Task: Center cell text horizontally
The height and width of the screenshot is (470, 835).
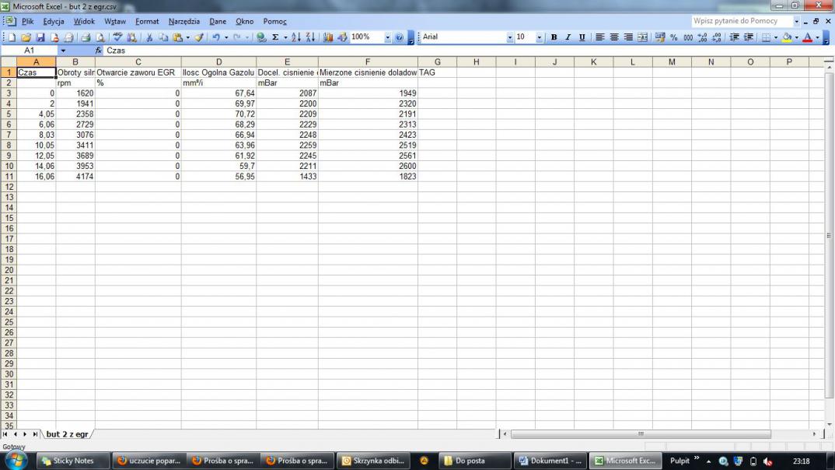Action: pyautogui.click(x=614, y=37)
